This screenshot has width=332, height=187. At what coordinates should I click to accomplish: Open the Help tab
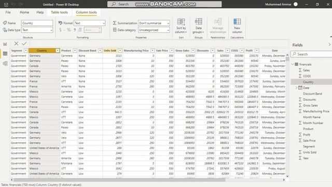coord(40,12)
